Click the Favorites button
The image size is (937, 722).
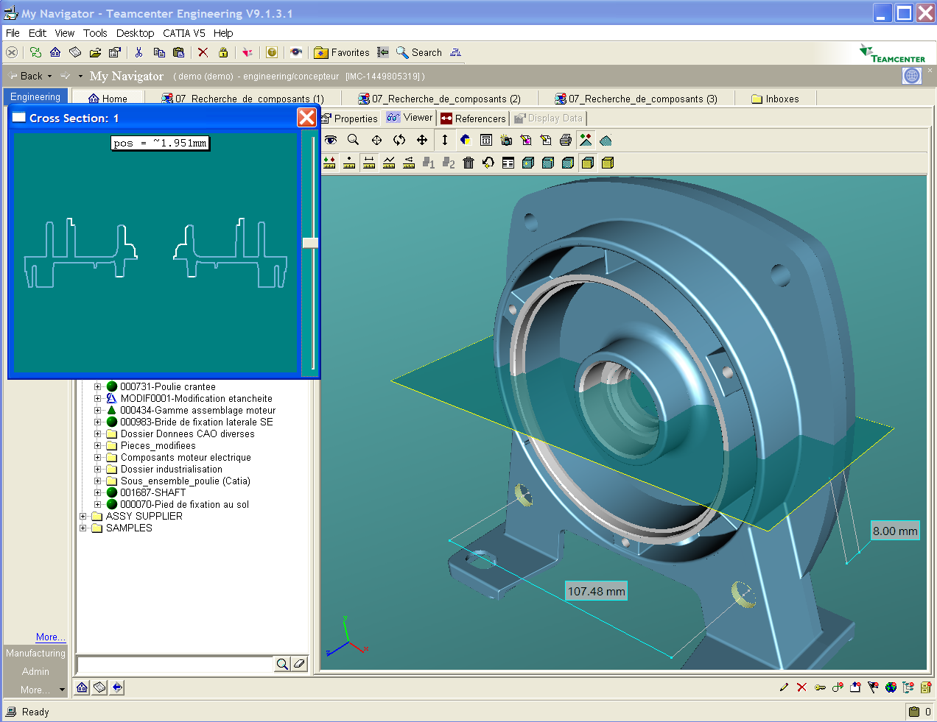pos(342,52)
